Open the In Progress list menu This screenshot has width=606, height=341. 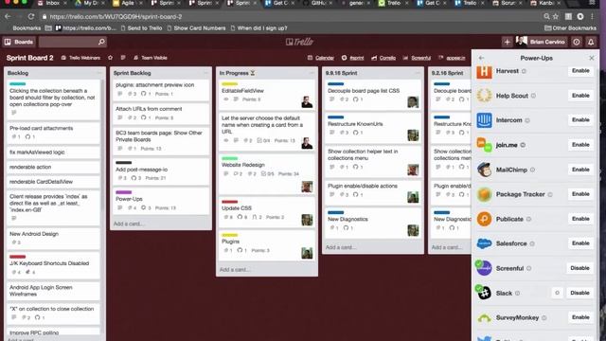312,73
